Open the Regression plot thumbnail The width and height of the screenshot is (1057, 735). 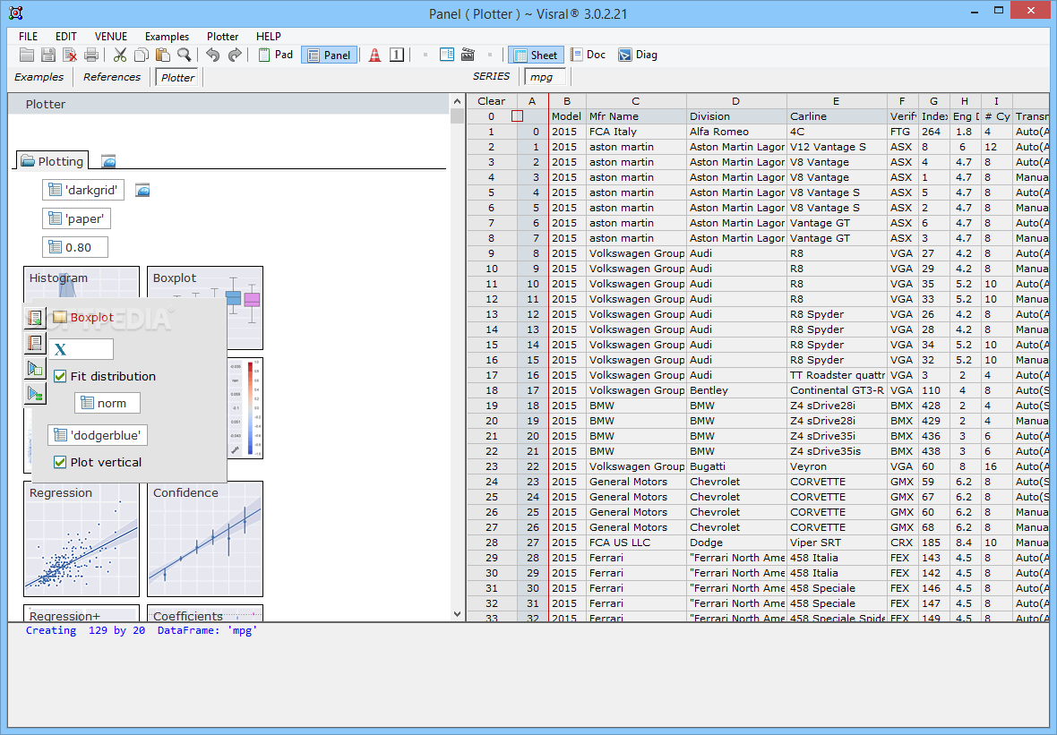tap(82, 539)
